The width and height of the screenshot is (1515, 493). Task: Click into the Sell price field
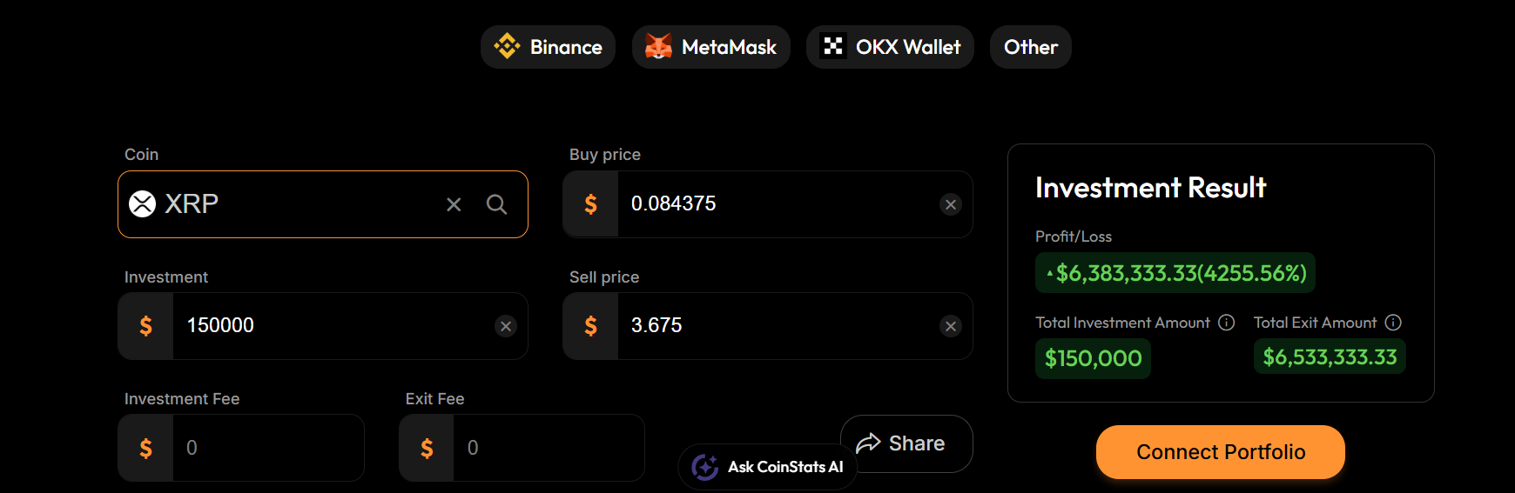pos(768,326)
